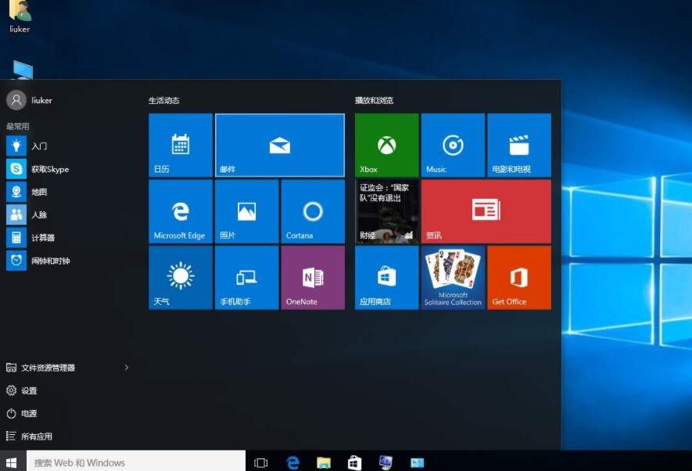
Task: Launch the Music tile
Action: pos(453,145)
